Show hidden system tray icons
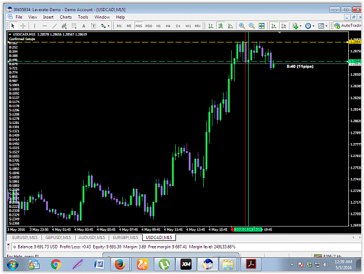 [292, 265]
